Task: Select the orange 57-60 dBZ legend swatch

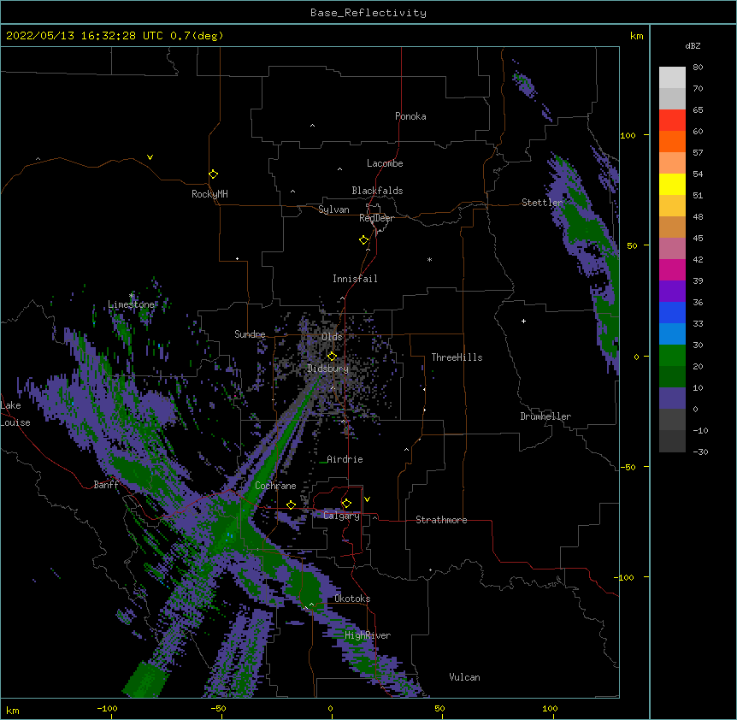Action: (x=672, y=141)
